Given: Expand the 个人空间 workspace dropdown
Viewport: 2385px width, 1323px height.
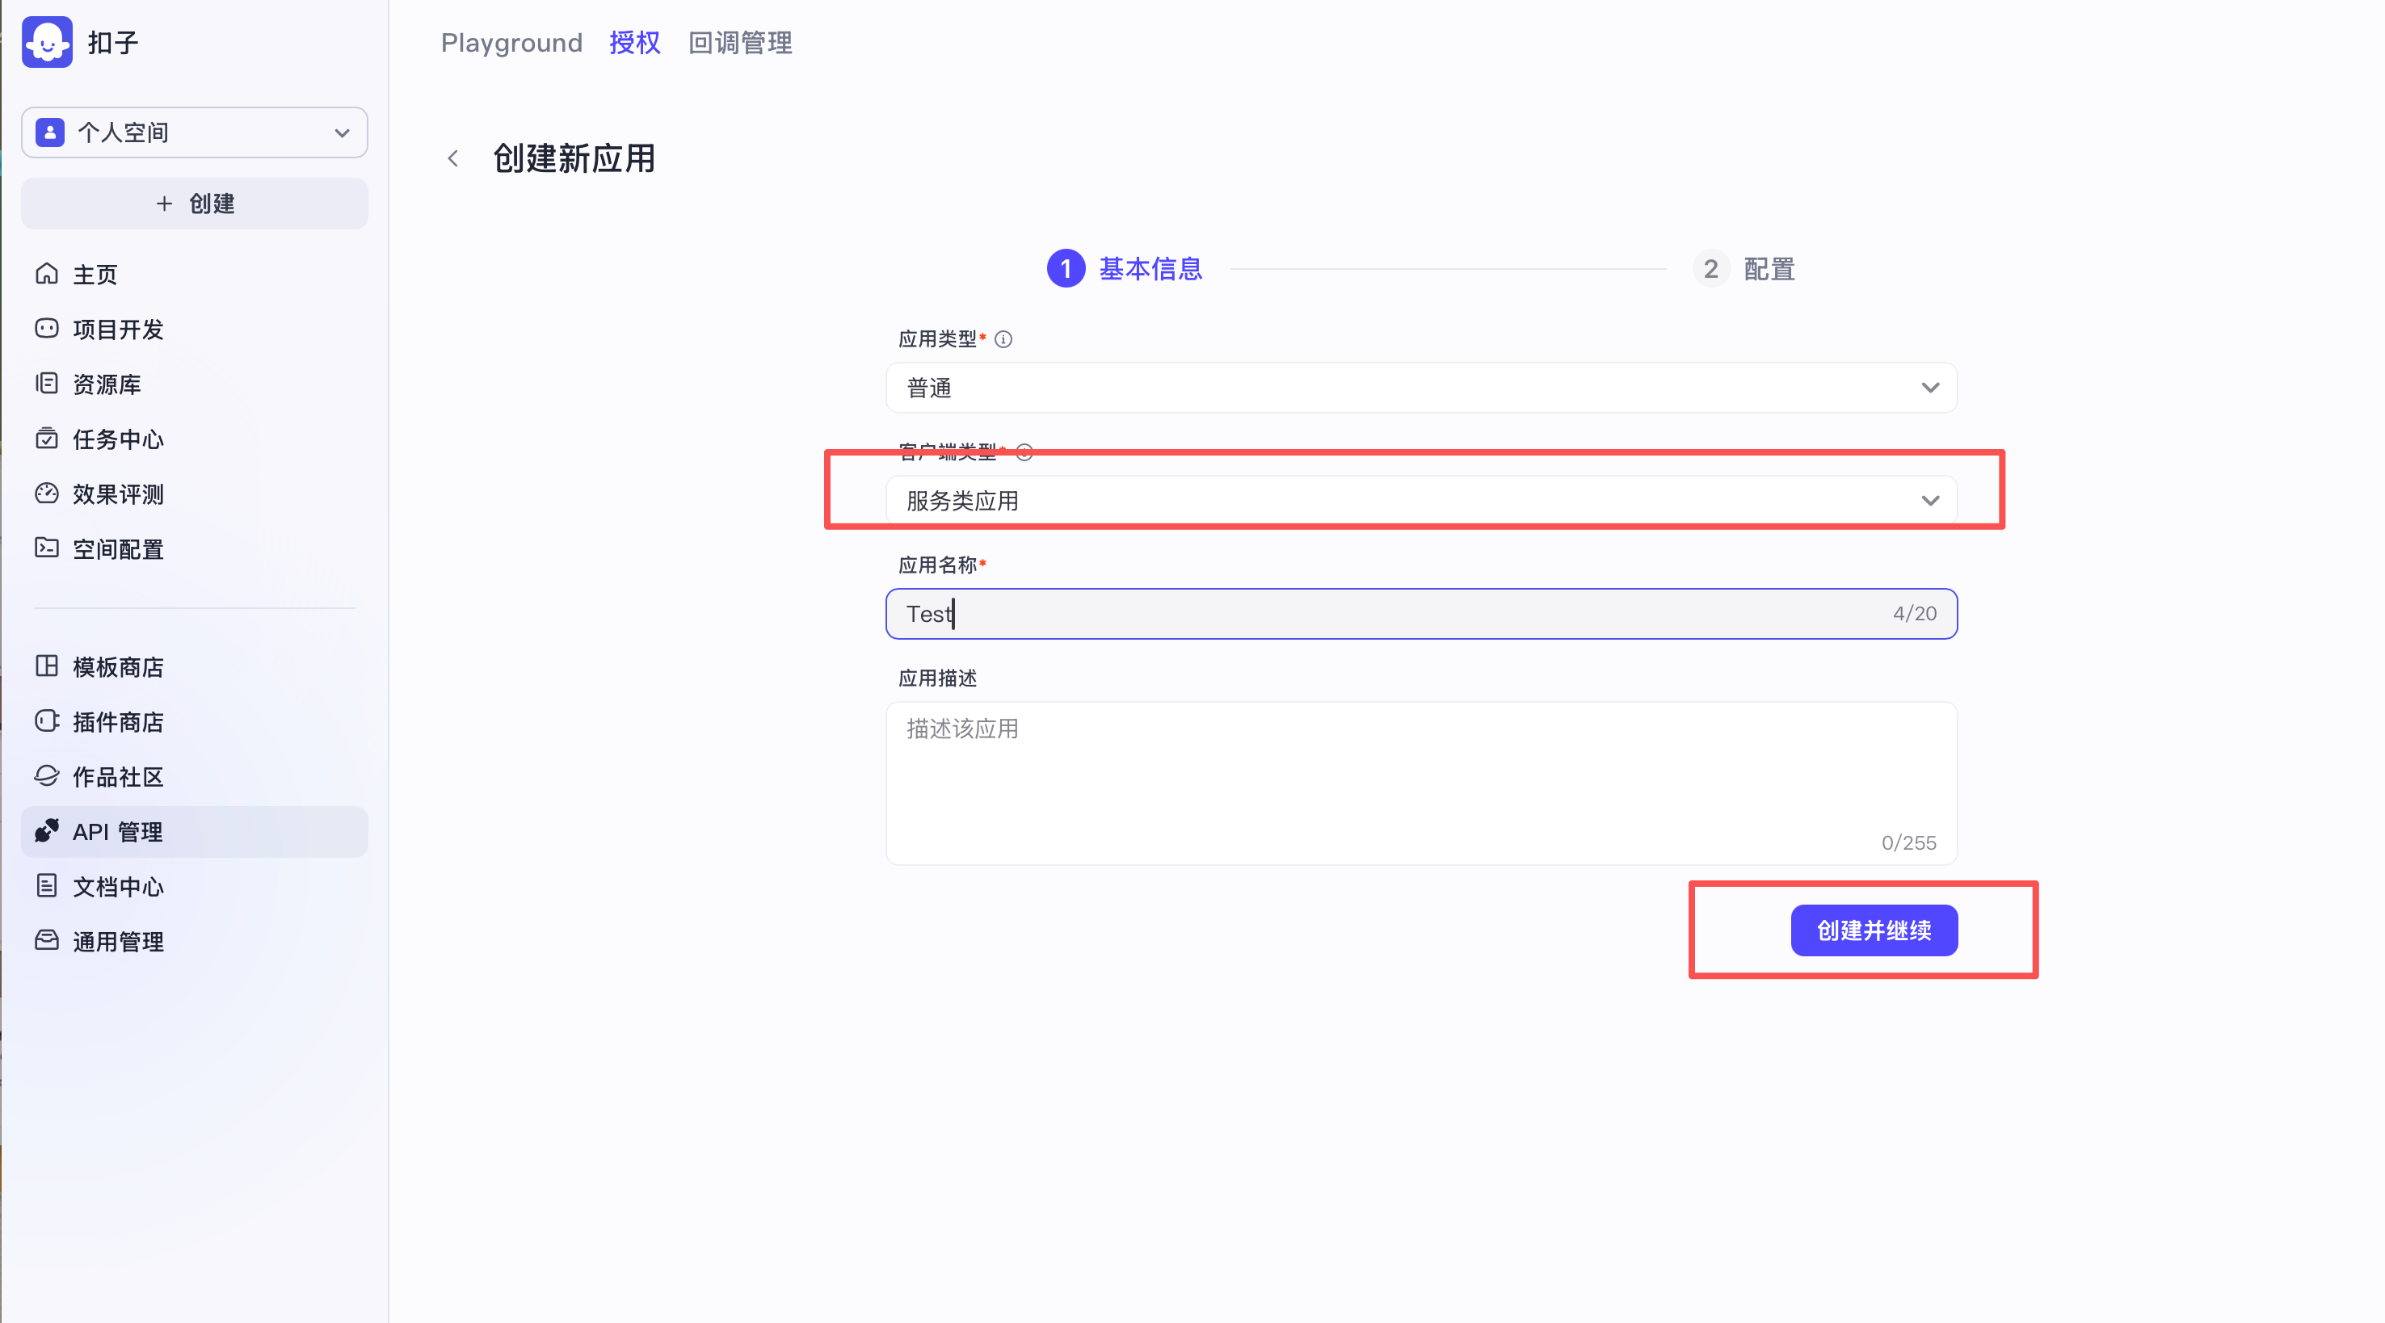Looking at the screenshot, I should (x=195, y=132).
